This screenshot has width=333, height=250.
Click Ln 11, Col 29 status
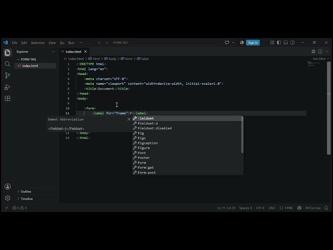coord(226,208)
